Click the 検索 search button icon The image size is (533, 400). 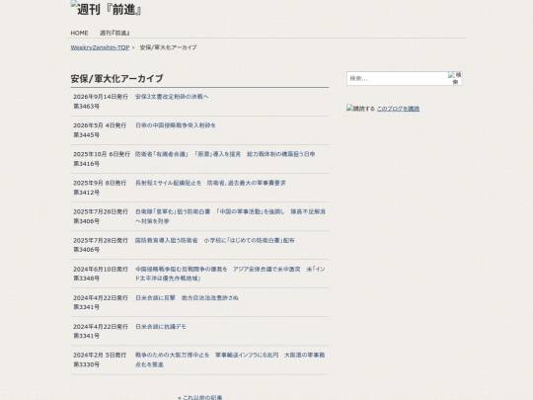click(455, 78)
